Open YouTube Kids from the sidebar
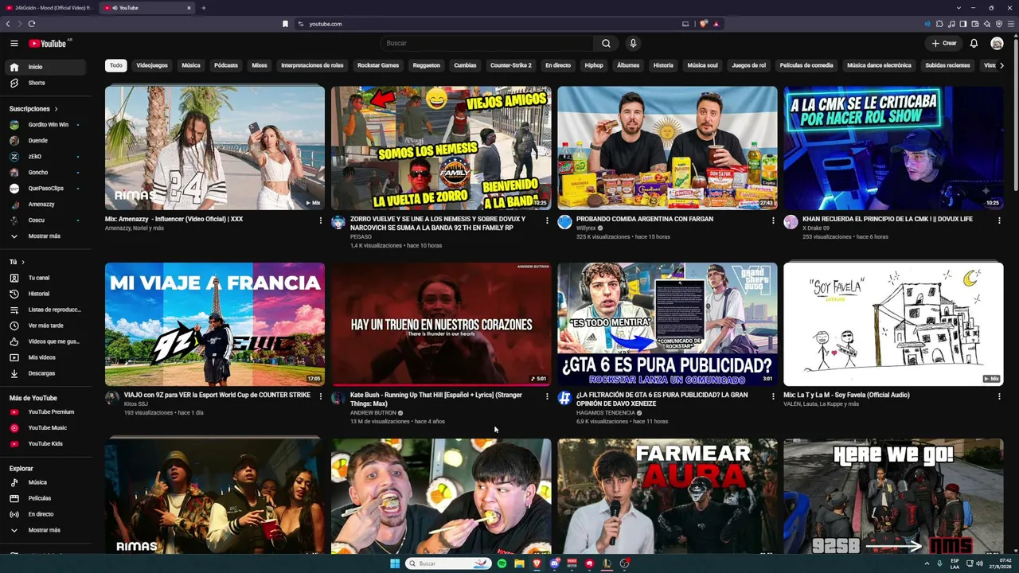Image resolution: width=1019 pixels, height=573 pixels. pyautogui.click(x=45, y=443)
